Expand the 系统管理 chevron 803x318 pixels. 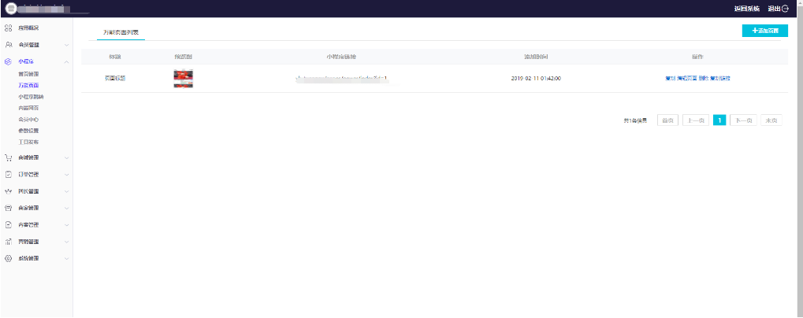66,259
